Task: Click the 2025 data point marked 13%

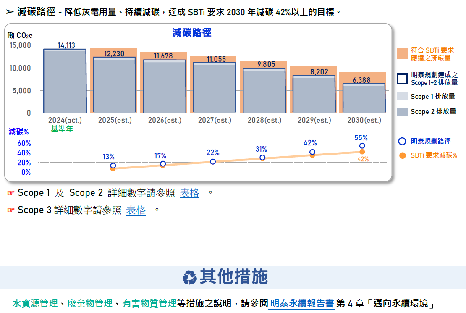Action: pos(113,166)
